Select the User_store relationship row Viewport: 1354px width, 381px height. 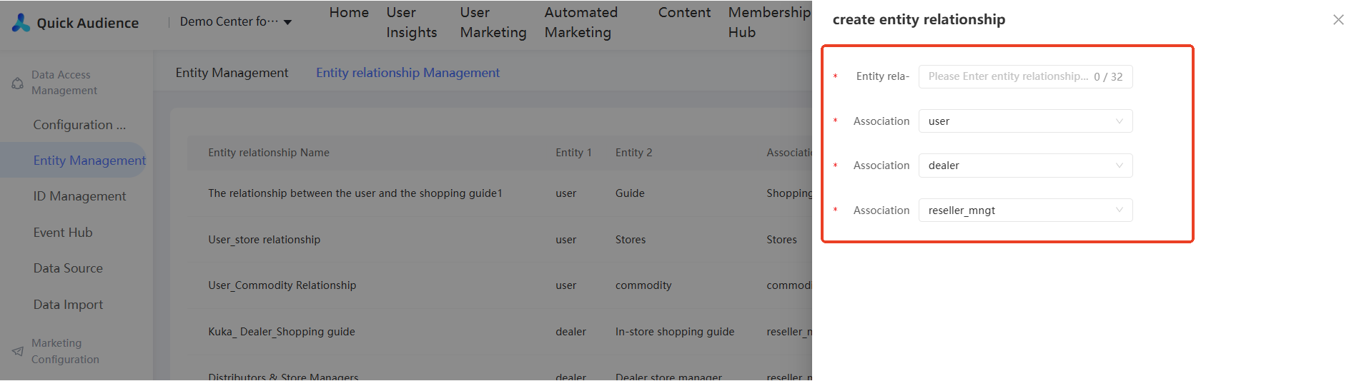point(265,240)
